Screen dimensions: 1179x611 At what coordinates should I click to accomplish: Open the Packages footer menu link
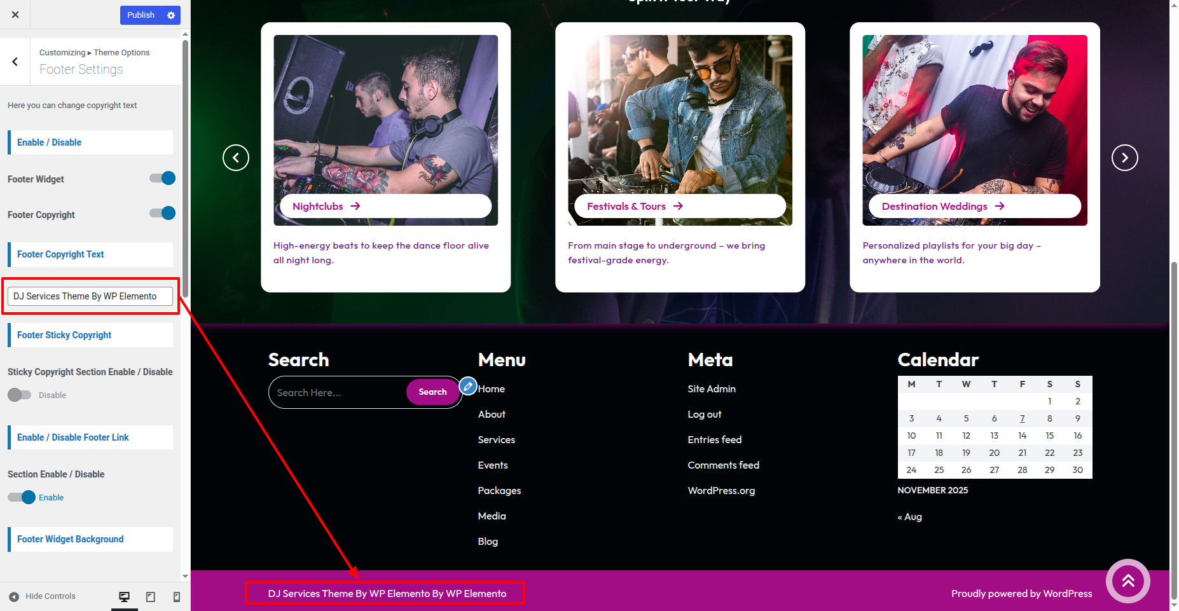499,491
